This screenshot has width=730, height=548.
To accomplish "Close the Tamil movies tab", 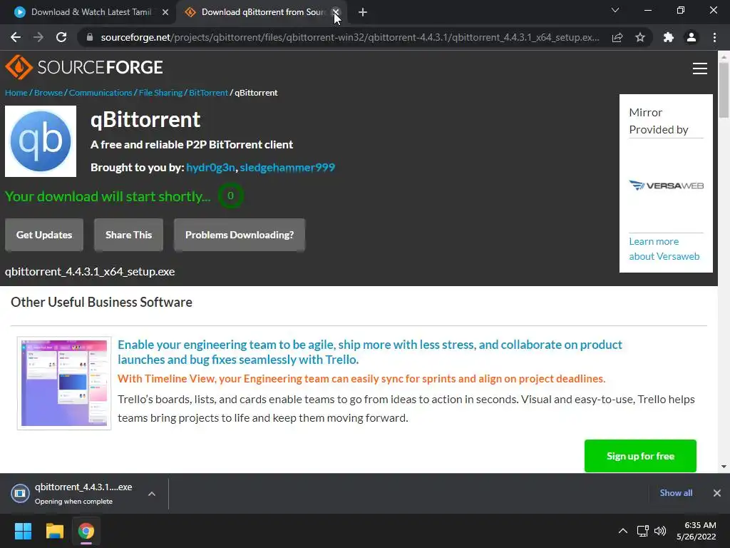I will (165, 12).
